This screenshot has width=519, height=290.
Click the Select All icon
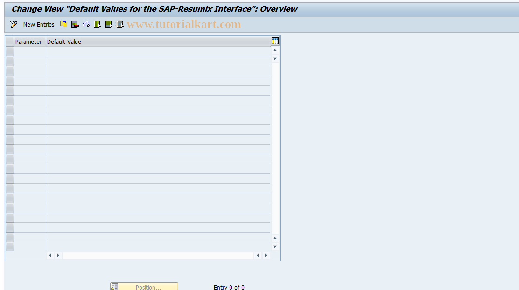97,24
